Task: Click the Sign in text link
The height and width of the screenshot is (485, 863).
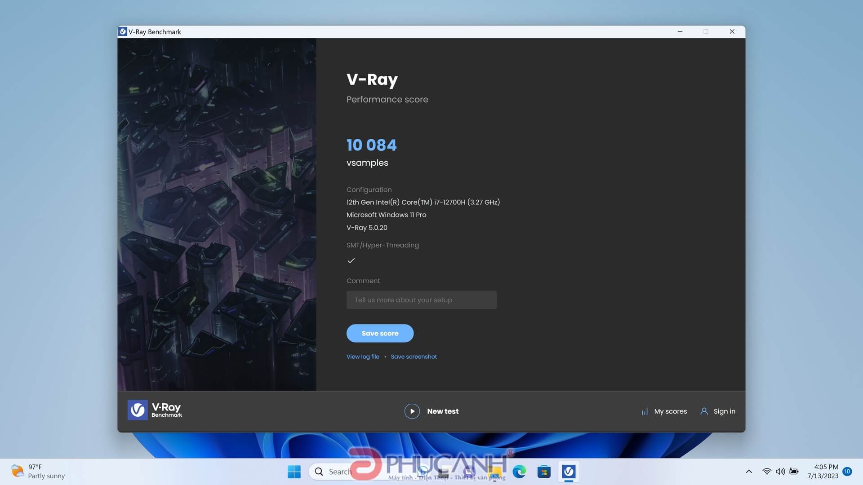Action: 724,411
